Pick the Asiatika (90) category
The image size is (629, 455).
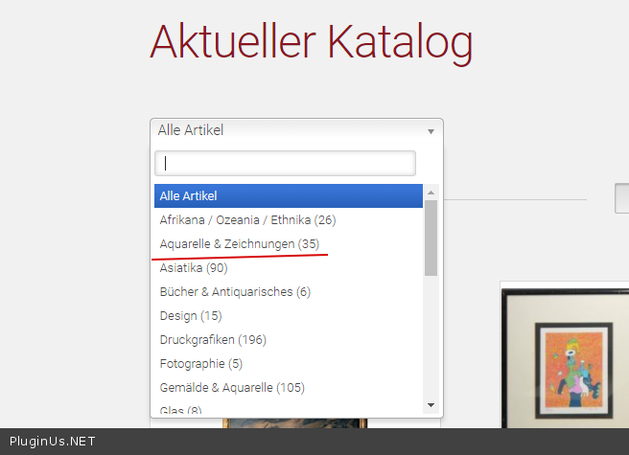point(289,268)
